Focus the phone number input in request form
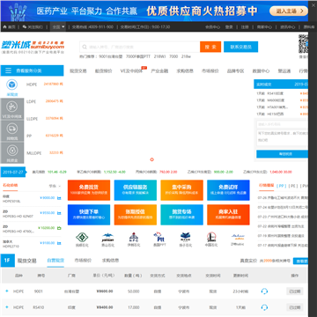317x317 pixels. (x=282, y=124)
